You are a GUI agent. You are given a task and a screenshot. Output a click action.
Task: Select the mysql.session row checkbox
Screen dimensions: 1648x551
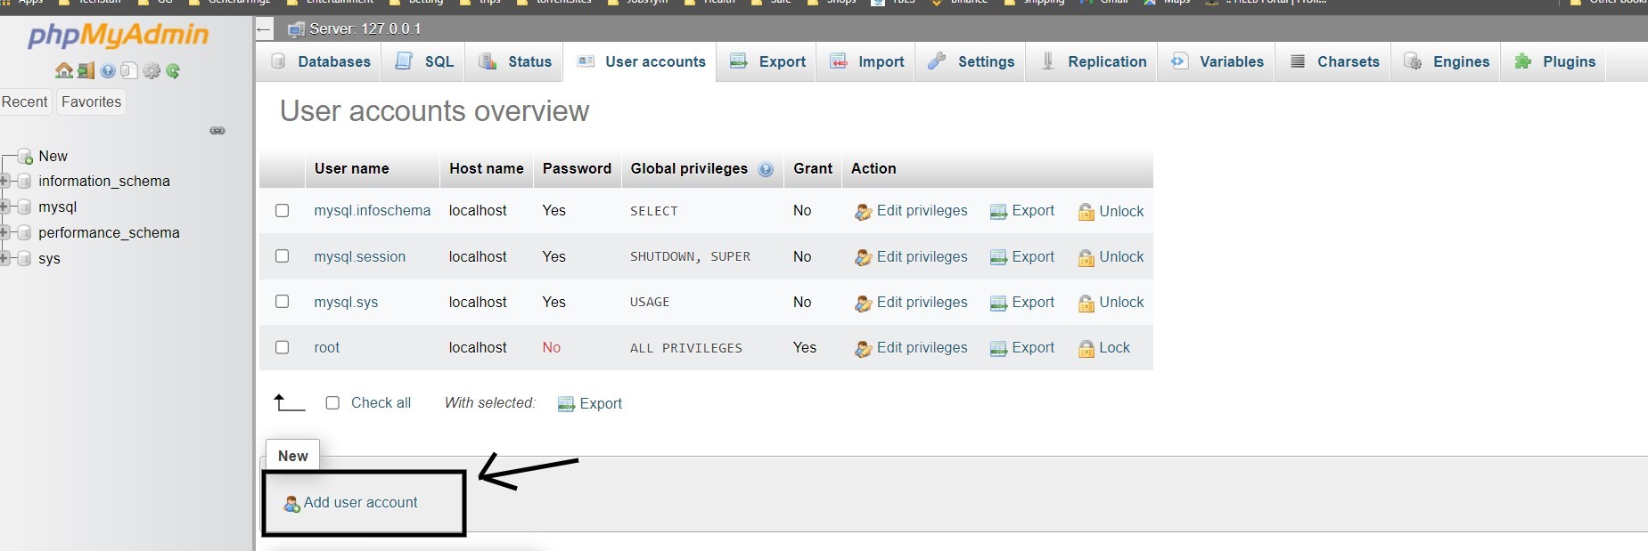point(283,256)
